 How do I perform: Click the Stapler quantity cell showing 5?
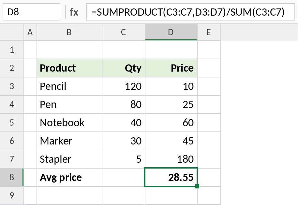tap(124, 159)
